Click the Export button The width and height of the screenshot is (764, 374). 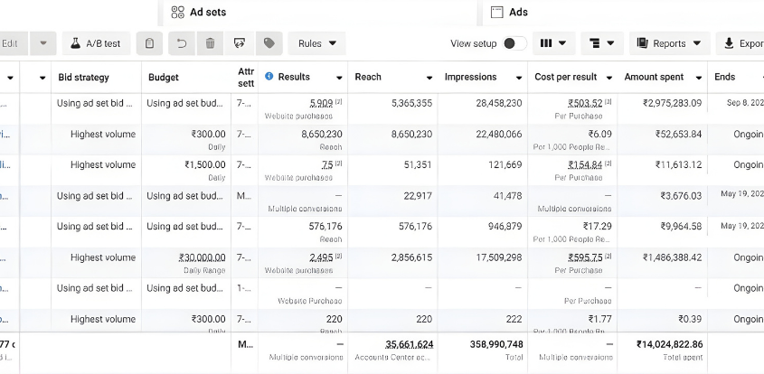(741, 43)
